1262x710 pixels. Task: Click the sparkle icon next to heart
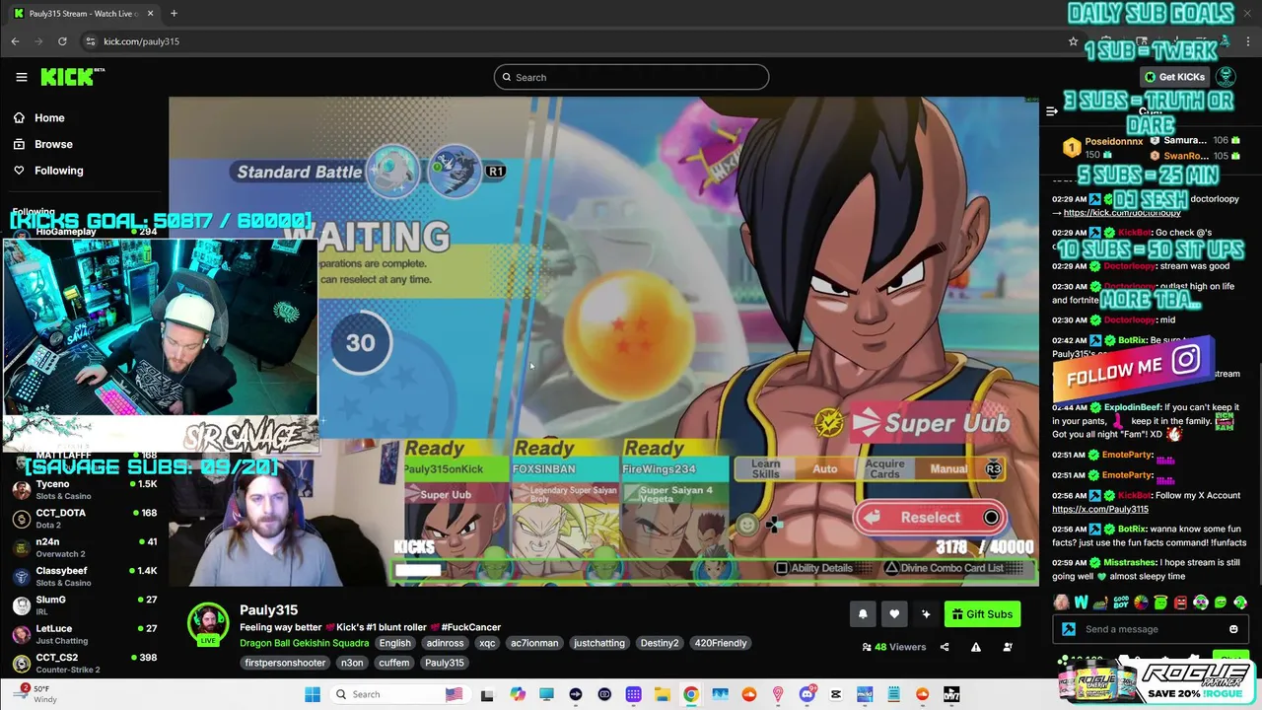point(926,614)
